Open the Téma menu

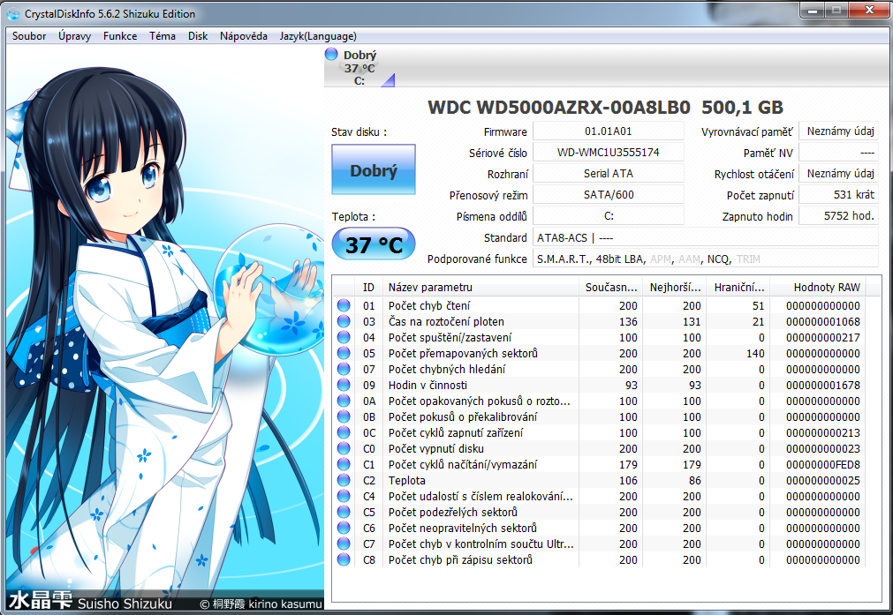[x=163, y=36]
